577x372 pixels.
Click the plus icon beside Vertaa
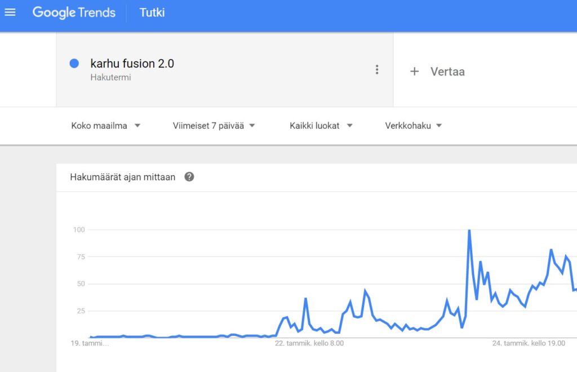pos(414,71)
